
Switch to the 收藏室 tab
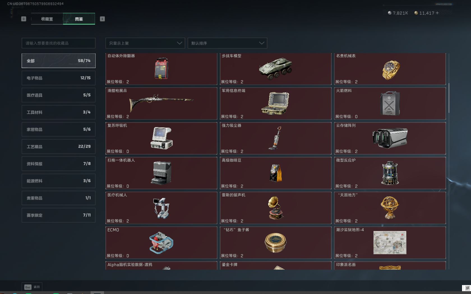(47, 19)
